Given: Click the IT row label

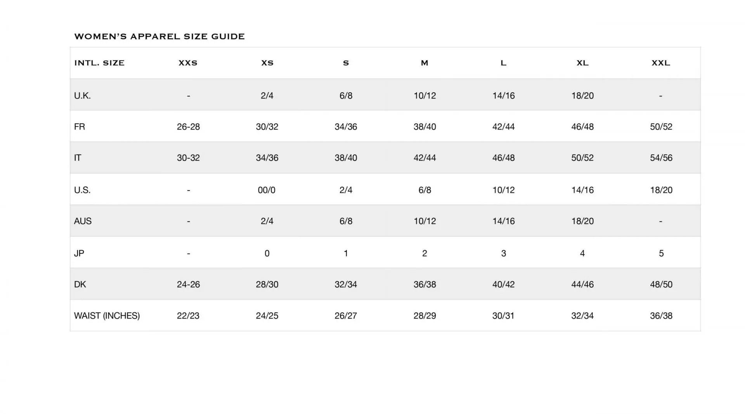Looking at the screenshot, I should tap(78, 158).
